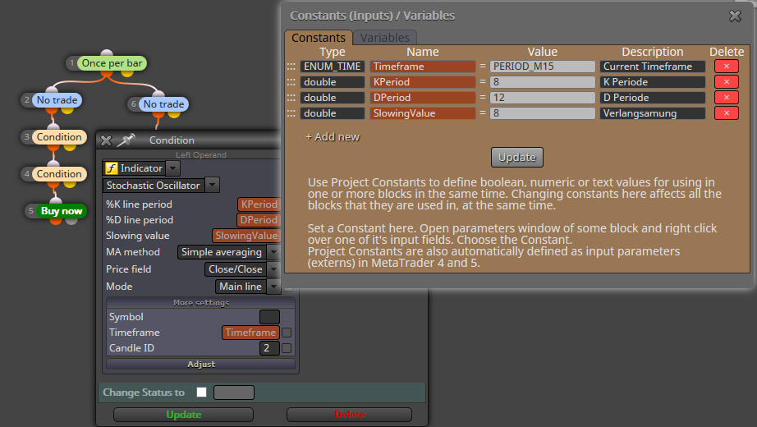The width and height of the screenshot is (757, 427).
Task: Delete the KPeriod constant with its red X
Action: coord(726,81)
